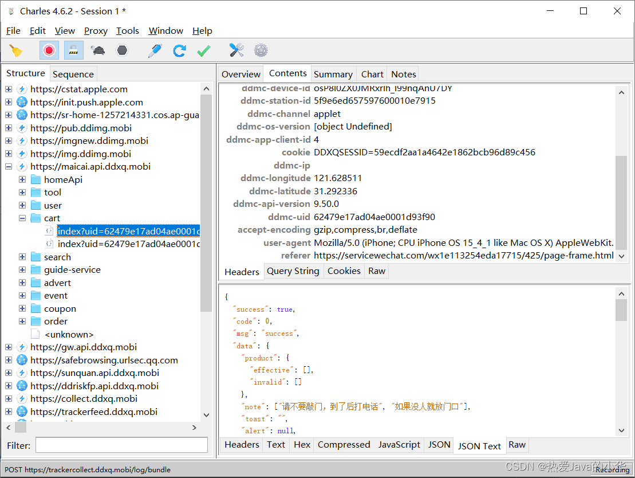Open the Notes tab
This screenshot has width=635, height=478.
[x=403, y=74]
